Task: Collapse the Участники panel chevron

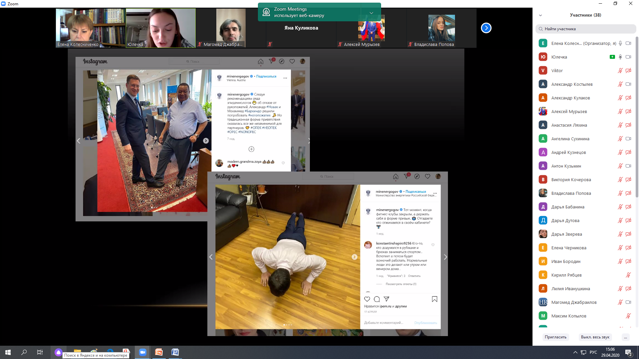Action: tap(540, 15)
